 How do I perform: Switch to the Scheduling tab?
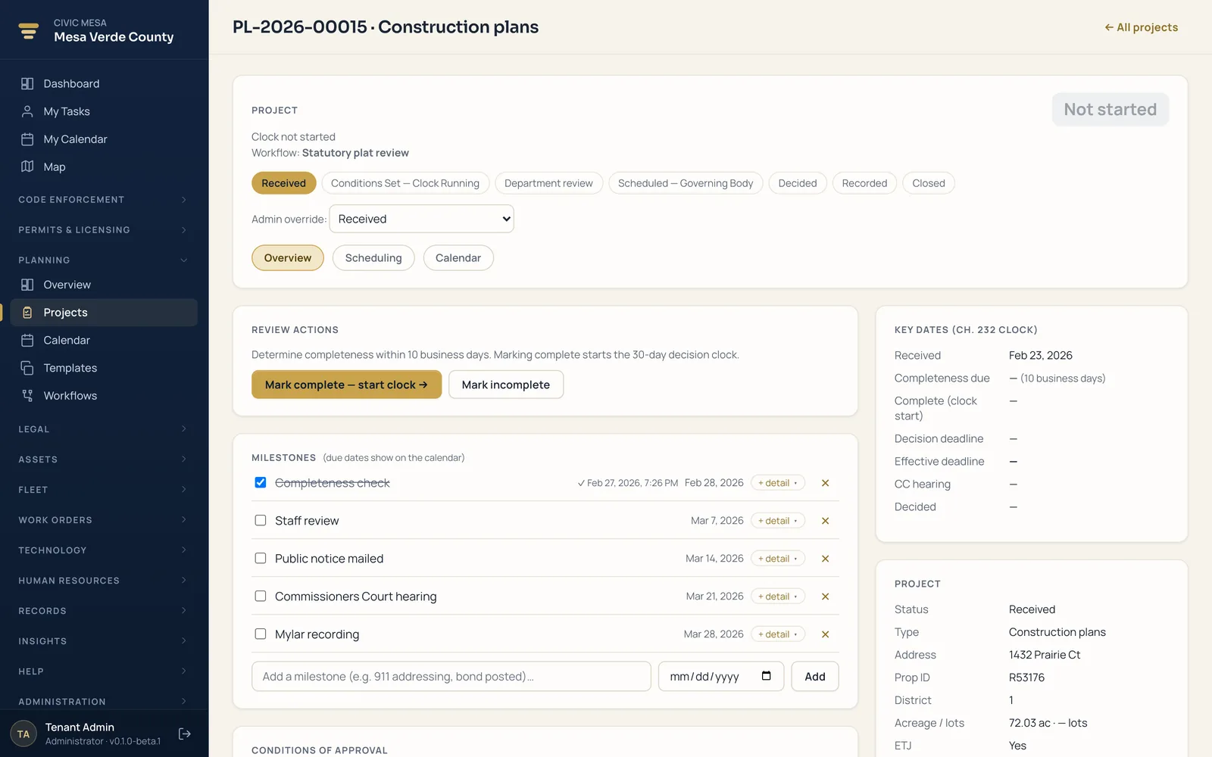coord(373,258)
